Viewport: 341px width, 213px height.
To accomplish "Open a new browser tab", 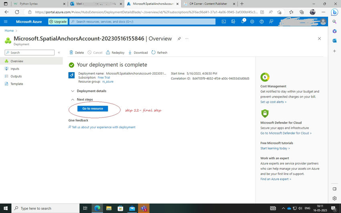I will tap(242, 4).
